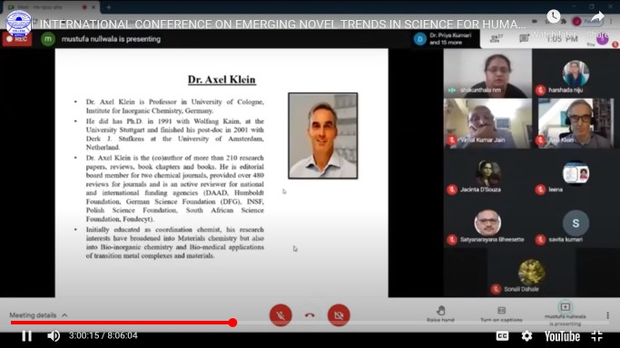
Task: Click the red hang-up call button
Action: [310, 315]
